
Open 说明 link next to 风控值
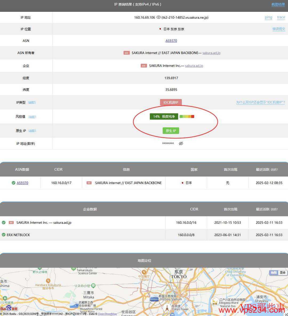(x=32, y=117)
